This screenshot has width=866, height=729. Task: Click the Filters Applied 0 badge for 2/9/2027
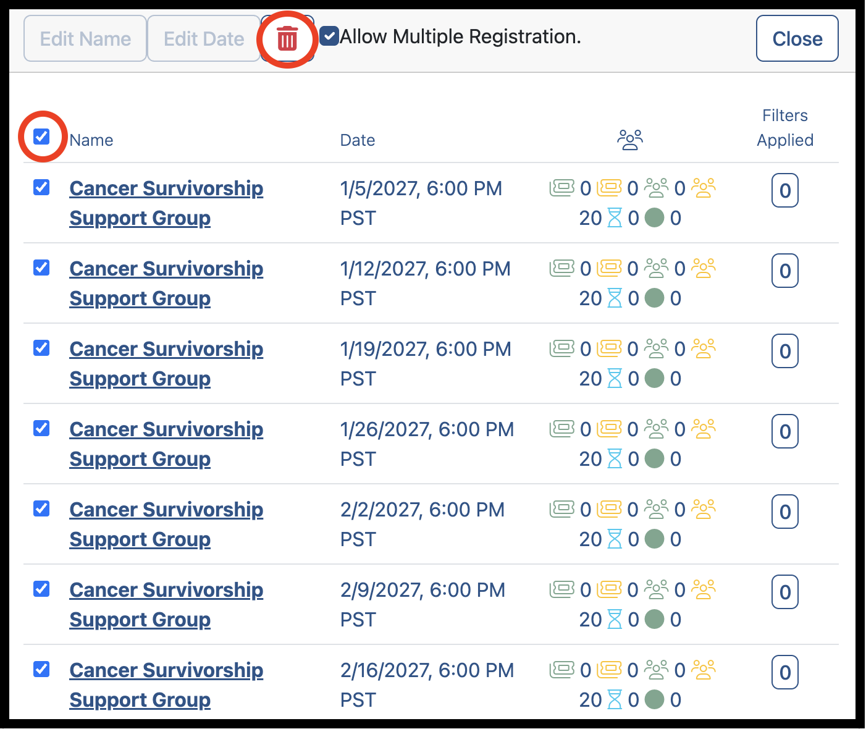click(785, 592)
